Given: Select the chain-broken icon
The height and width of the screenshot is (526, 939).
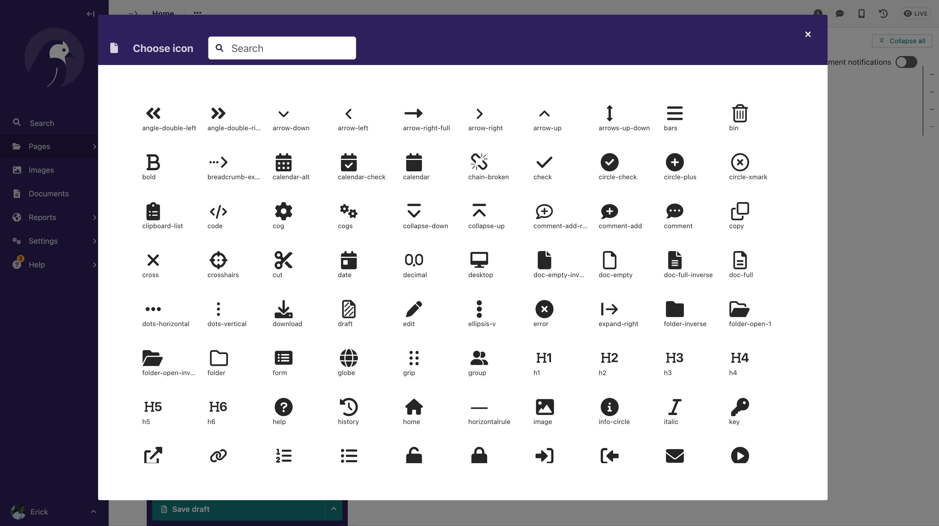Looking at the screenshot, I should click(x=479, y=162).
